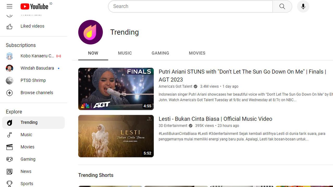
Task: Switch to the MUSIC tab
Action: point(125,53)
